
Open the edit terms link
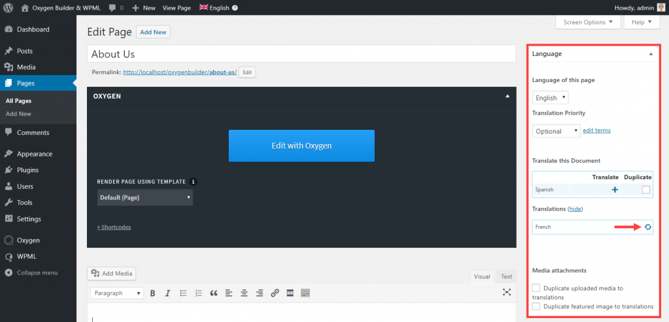coord(596,130)
